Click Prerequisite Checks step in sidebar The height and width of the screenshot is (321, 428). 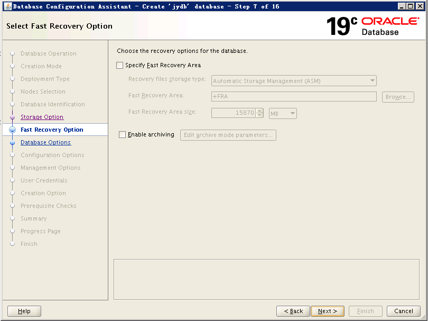49,206
